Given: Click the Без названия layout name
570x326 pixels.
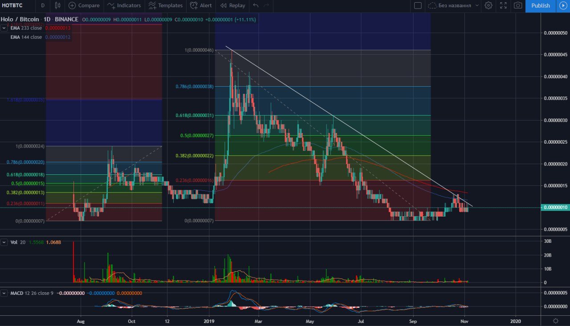Looking at the screenshot, I should coord(455,6).
